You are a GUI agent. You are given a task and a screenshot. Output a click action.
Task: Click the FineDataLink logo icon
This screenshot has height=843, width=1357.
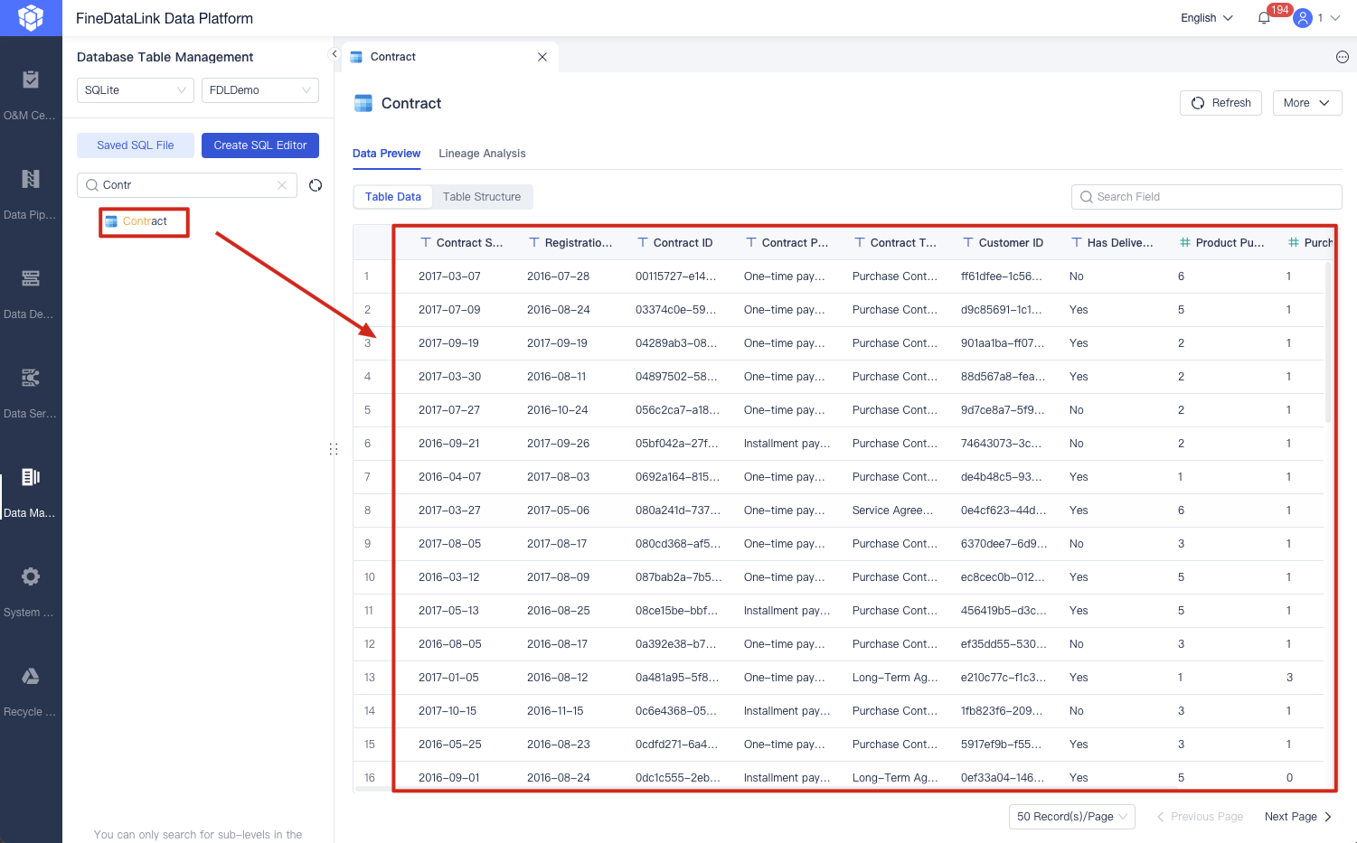(31, 18)
